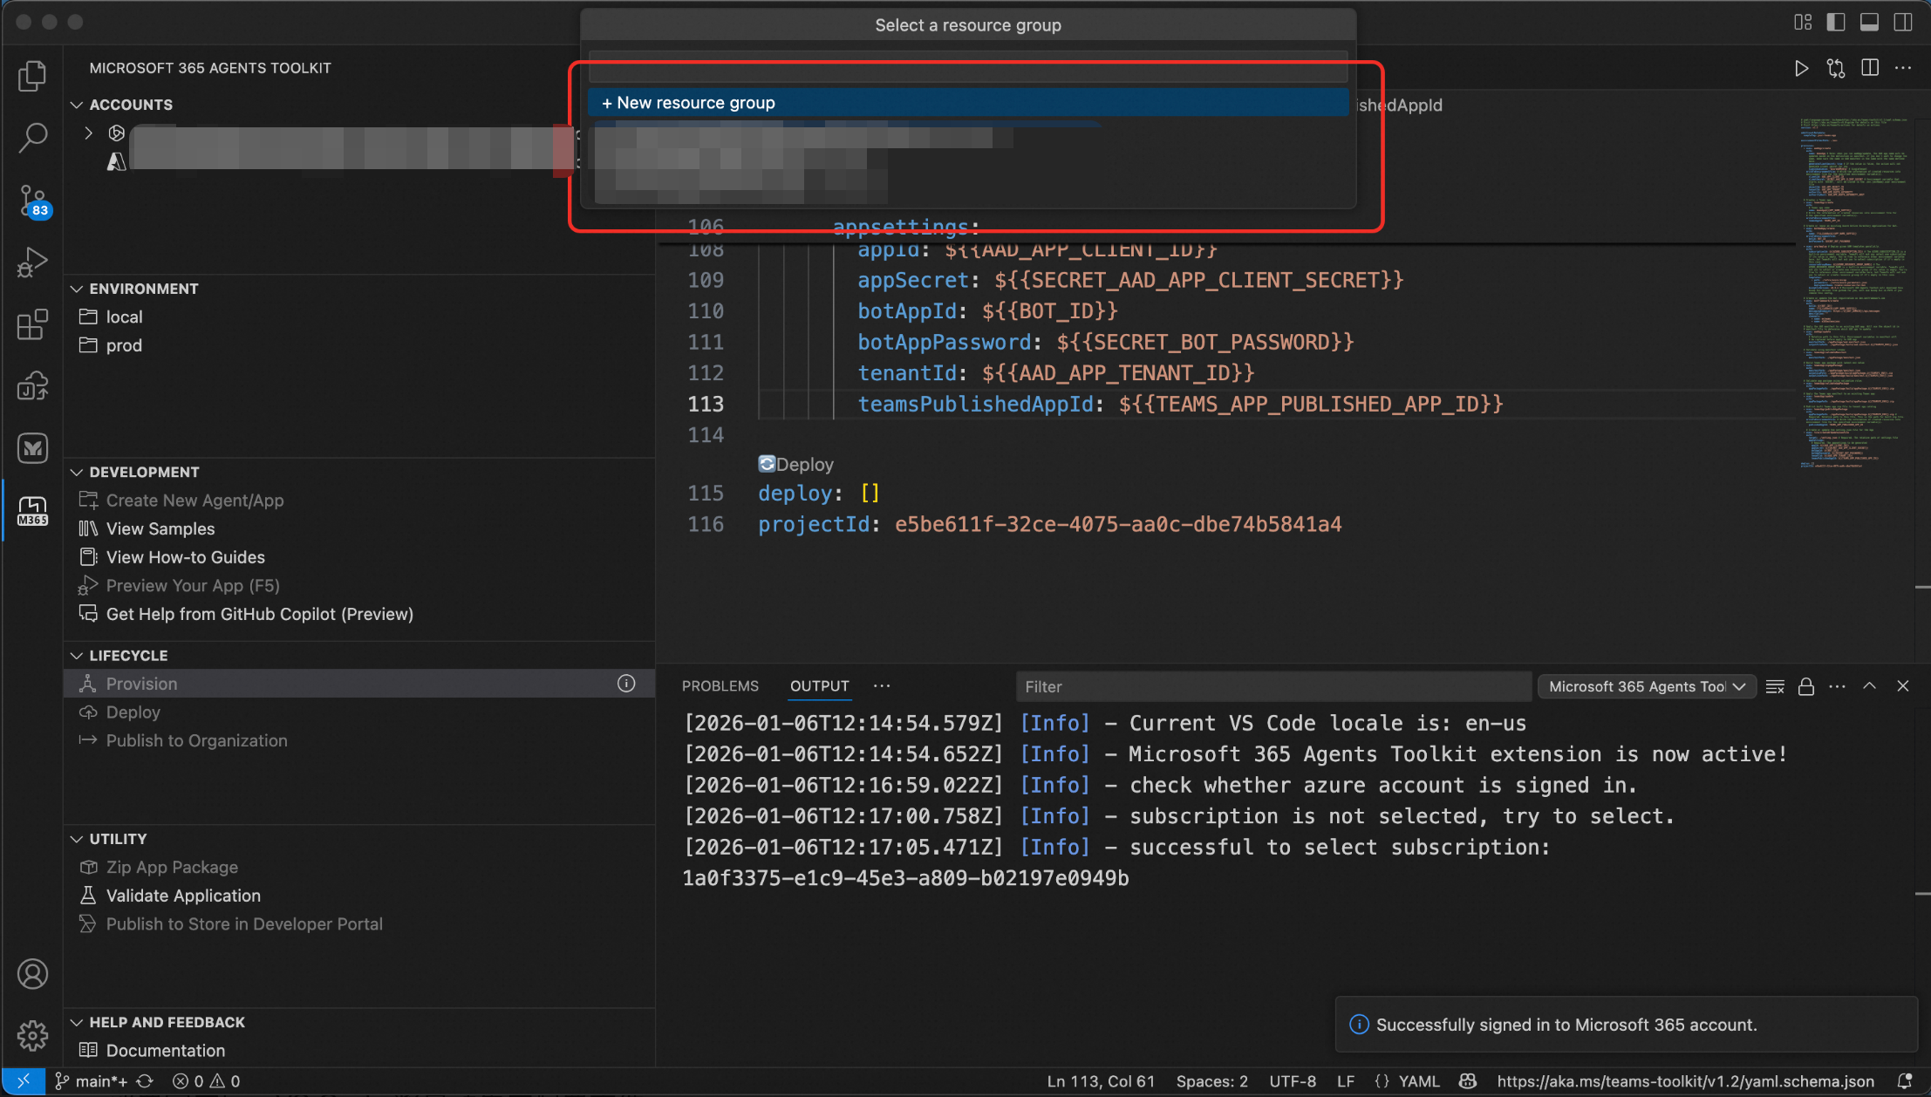Click View Samples in Development

160,529
